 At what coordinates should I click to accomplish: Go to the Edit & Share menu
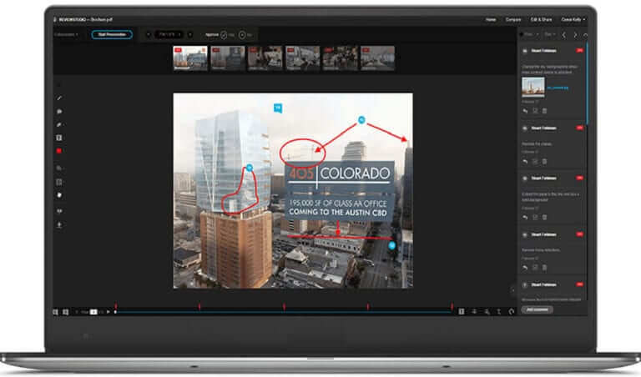(543, 18)
